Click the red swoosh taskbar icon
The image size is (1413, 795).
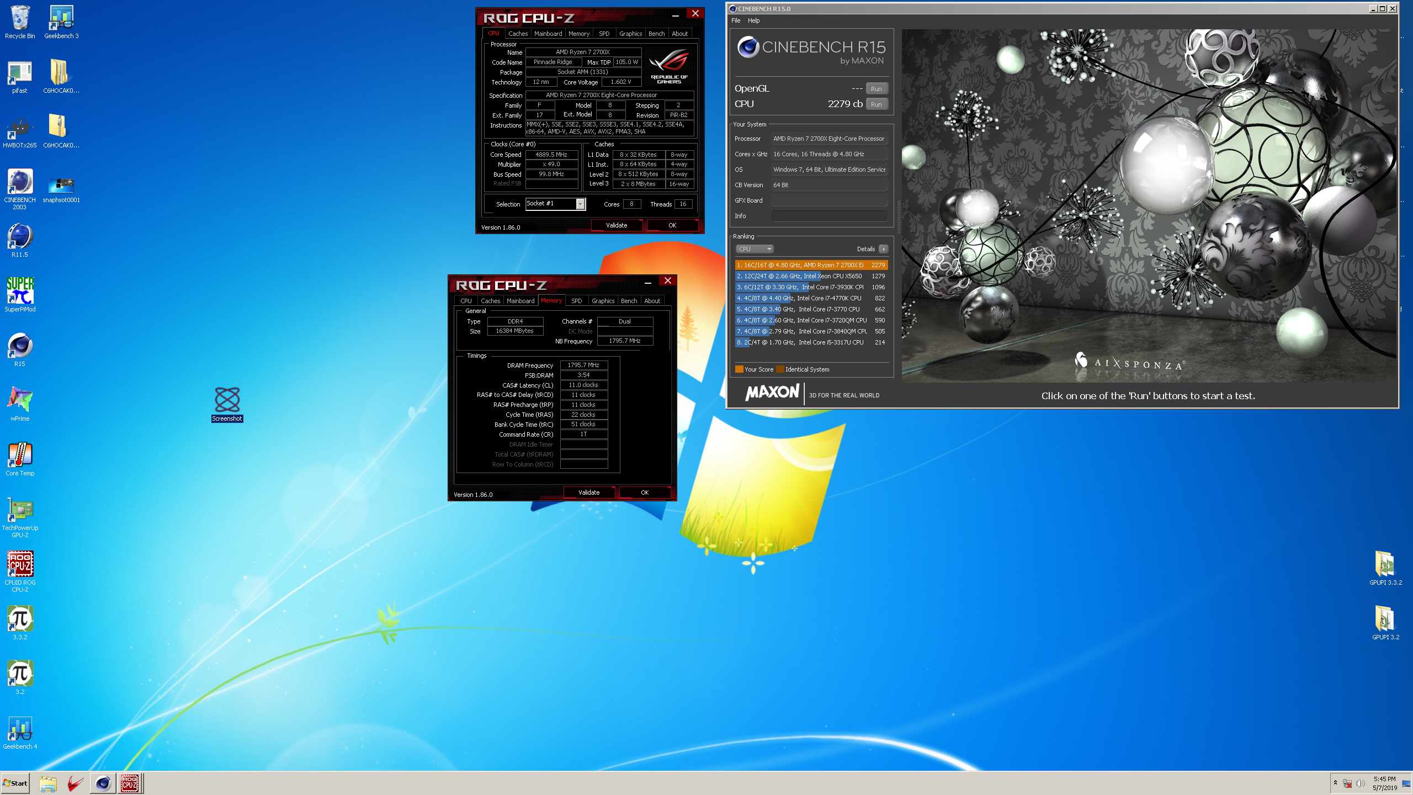[76, 783]
